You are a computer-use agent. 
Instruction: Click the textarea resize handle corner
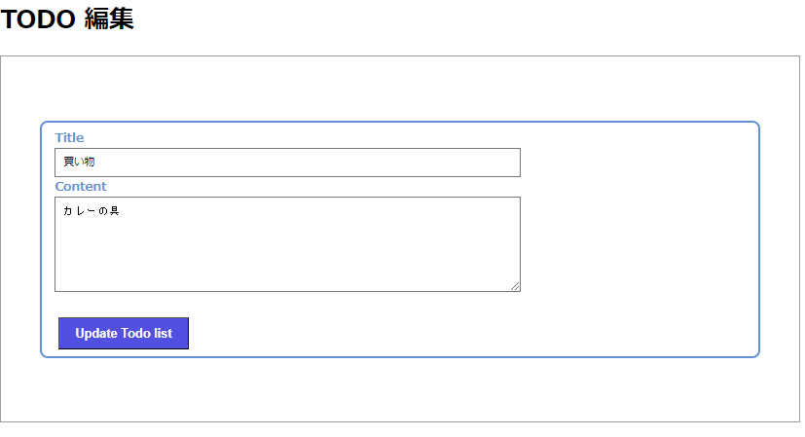point(515,286)
